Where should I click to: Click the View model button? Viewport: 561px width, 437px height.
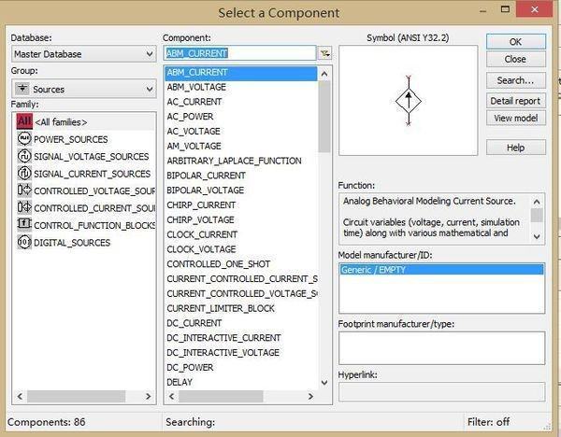click(x=515, y=118)
